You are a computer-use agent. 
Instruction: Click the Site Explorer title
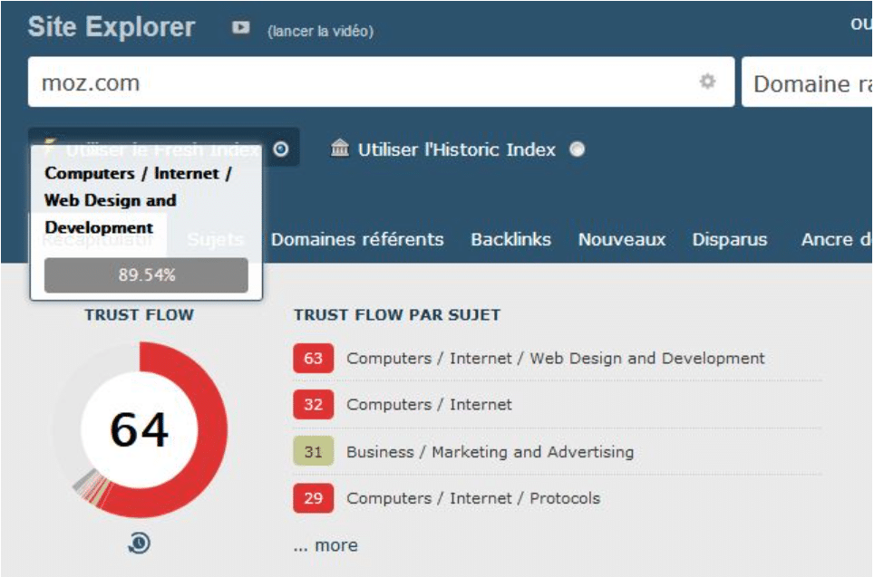[x=112, y=27]
